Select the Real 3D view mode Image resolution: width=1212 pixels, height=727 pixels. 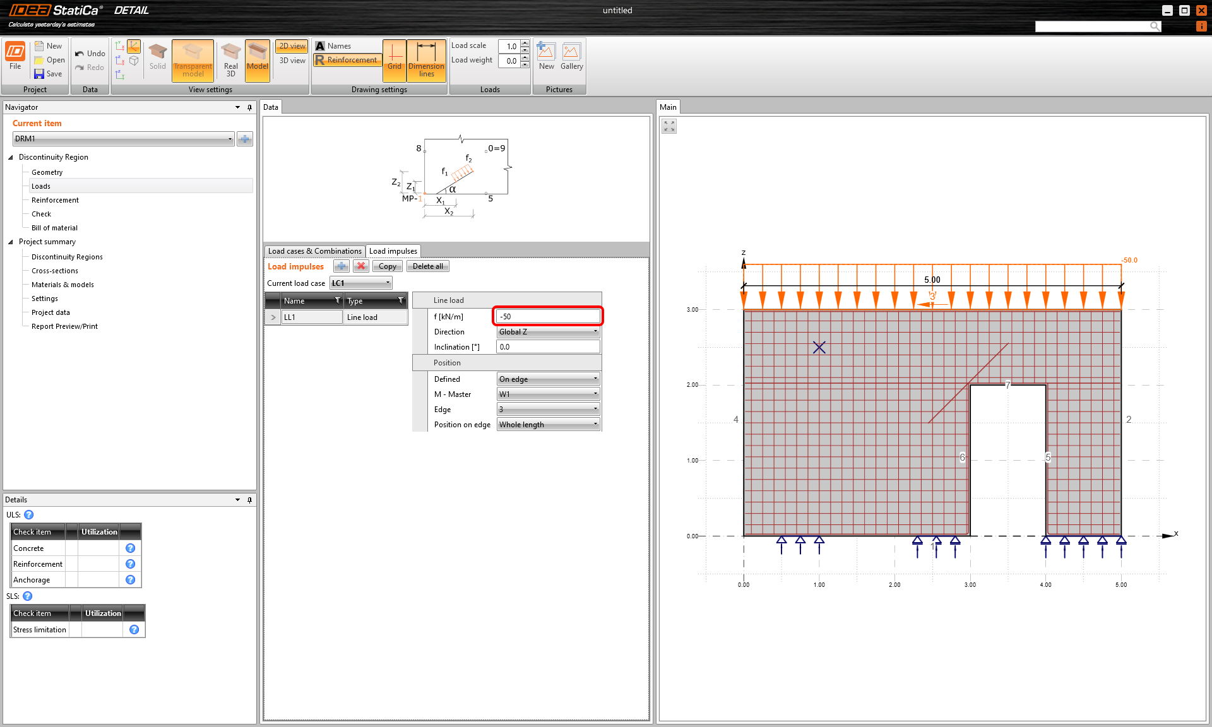coord(230,60)
